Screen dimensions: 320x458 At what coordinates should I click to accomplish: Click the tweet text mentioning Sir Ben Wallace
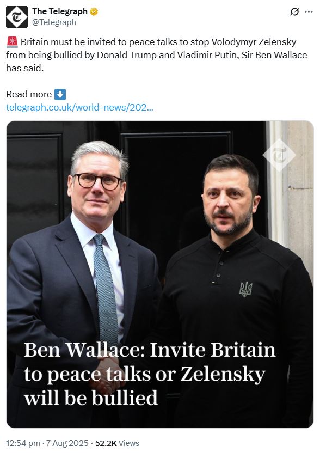[157, 55]
